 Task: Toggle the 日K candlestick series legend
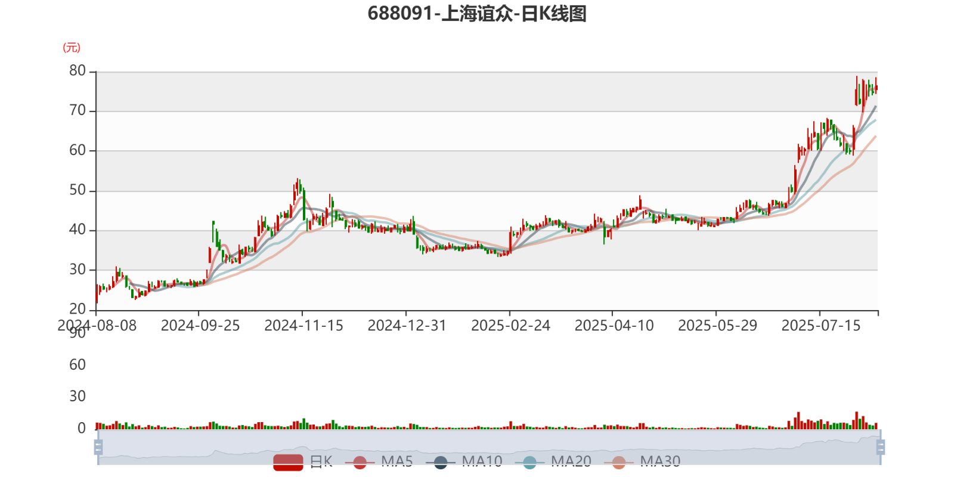click(303, 461)
